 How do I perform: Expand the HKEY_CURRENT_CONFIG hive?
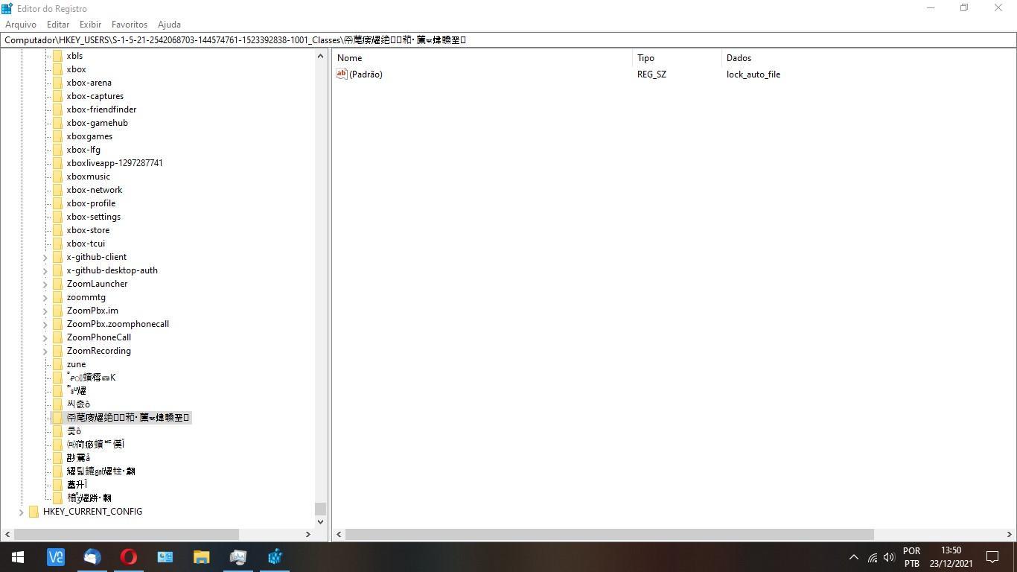21,512
